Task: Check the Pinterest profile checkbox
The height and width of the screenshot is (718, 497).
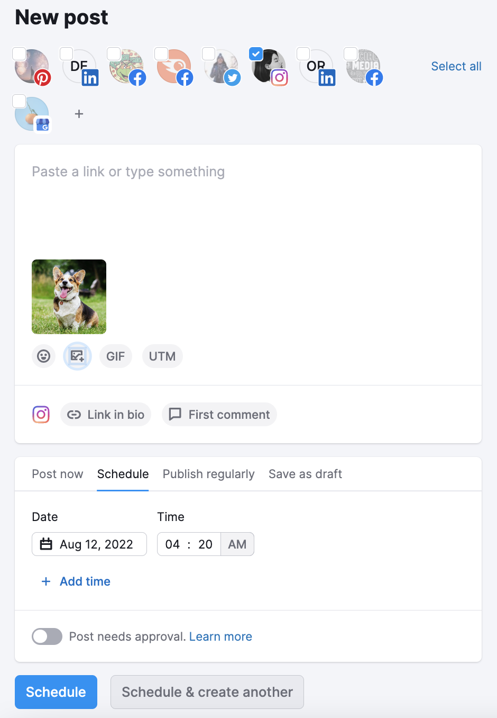Action: 19,53
